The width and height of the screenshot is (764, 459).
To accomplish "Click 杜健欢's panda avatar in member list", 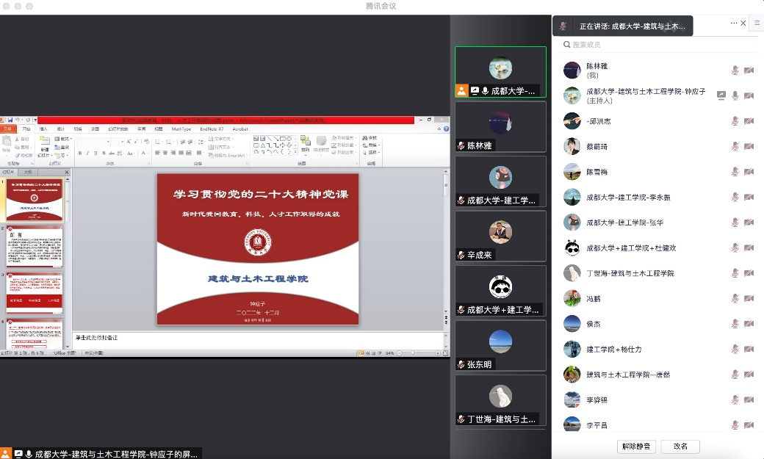I will point(572,248).
